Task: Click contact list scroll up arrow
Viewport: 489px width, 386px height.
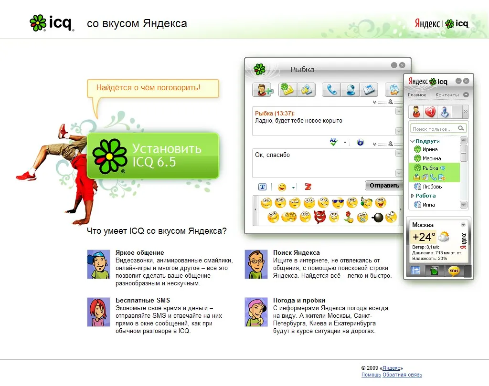Action: point(463,140)
